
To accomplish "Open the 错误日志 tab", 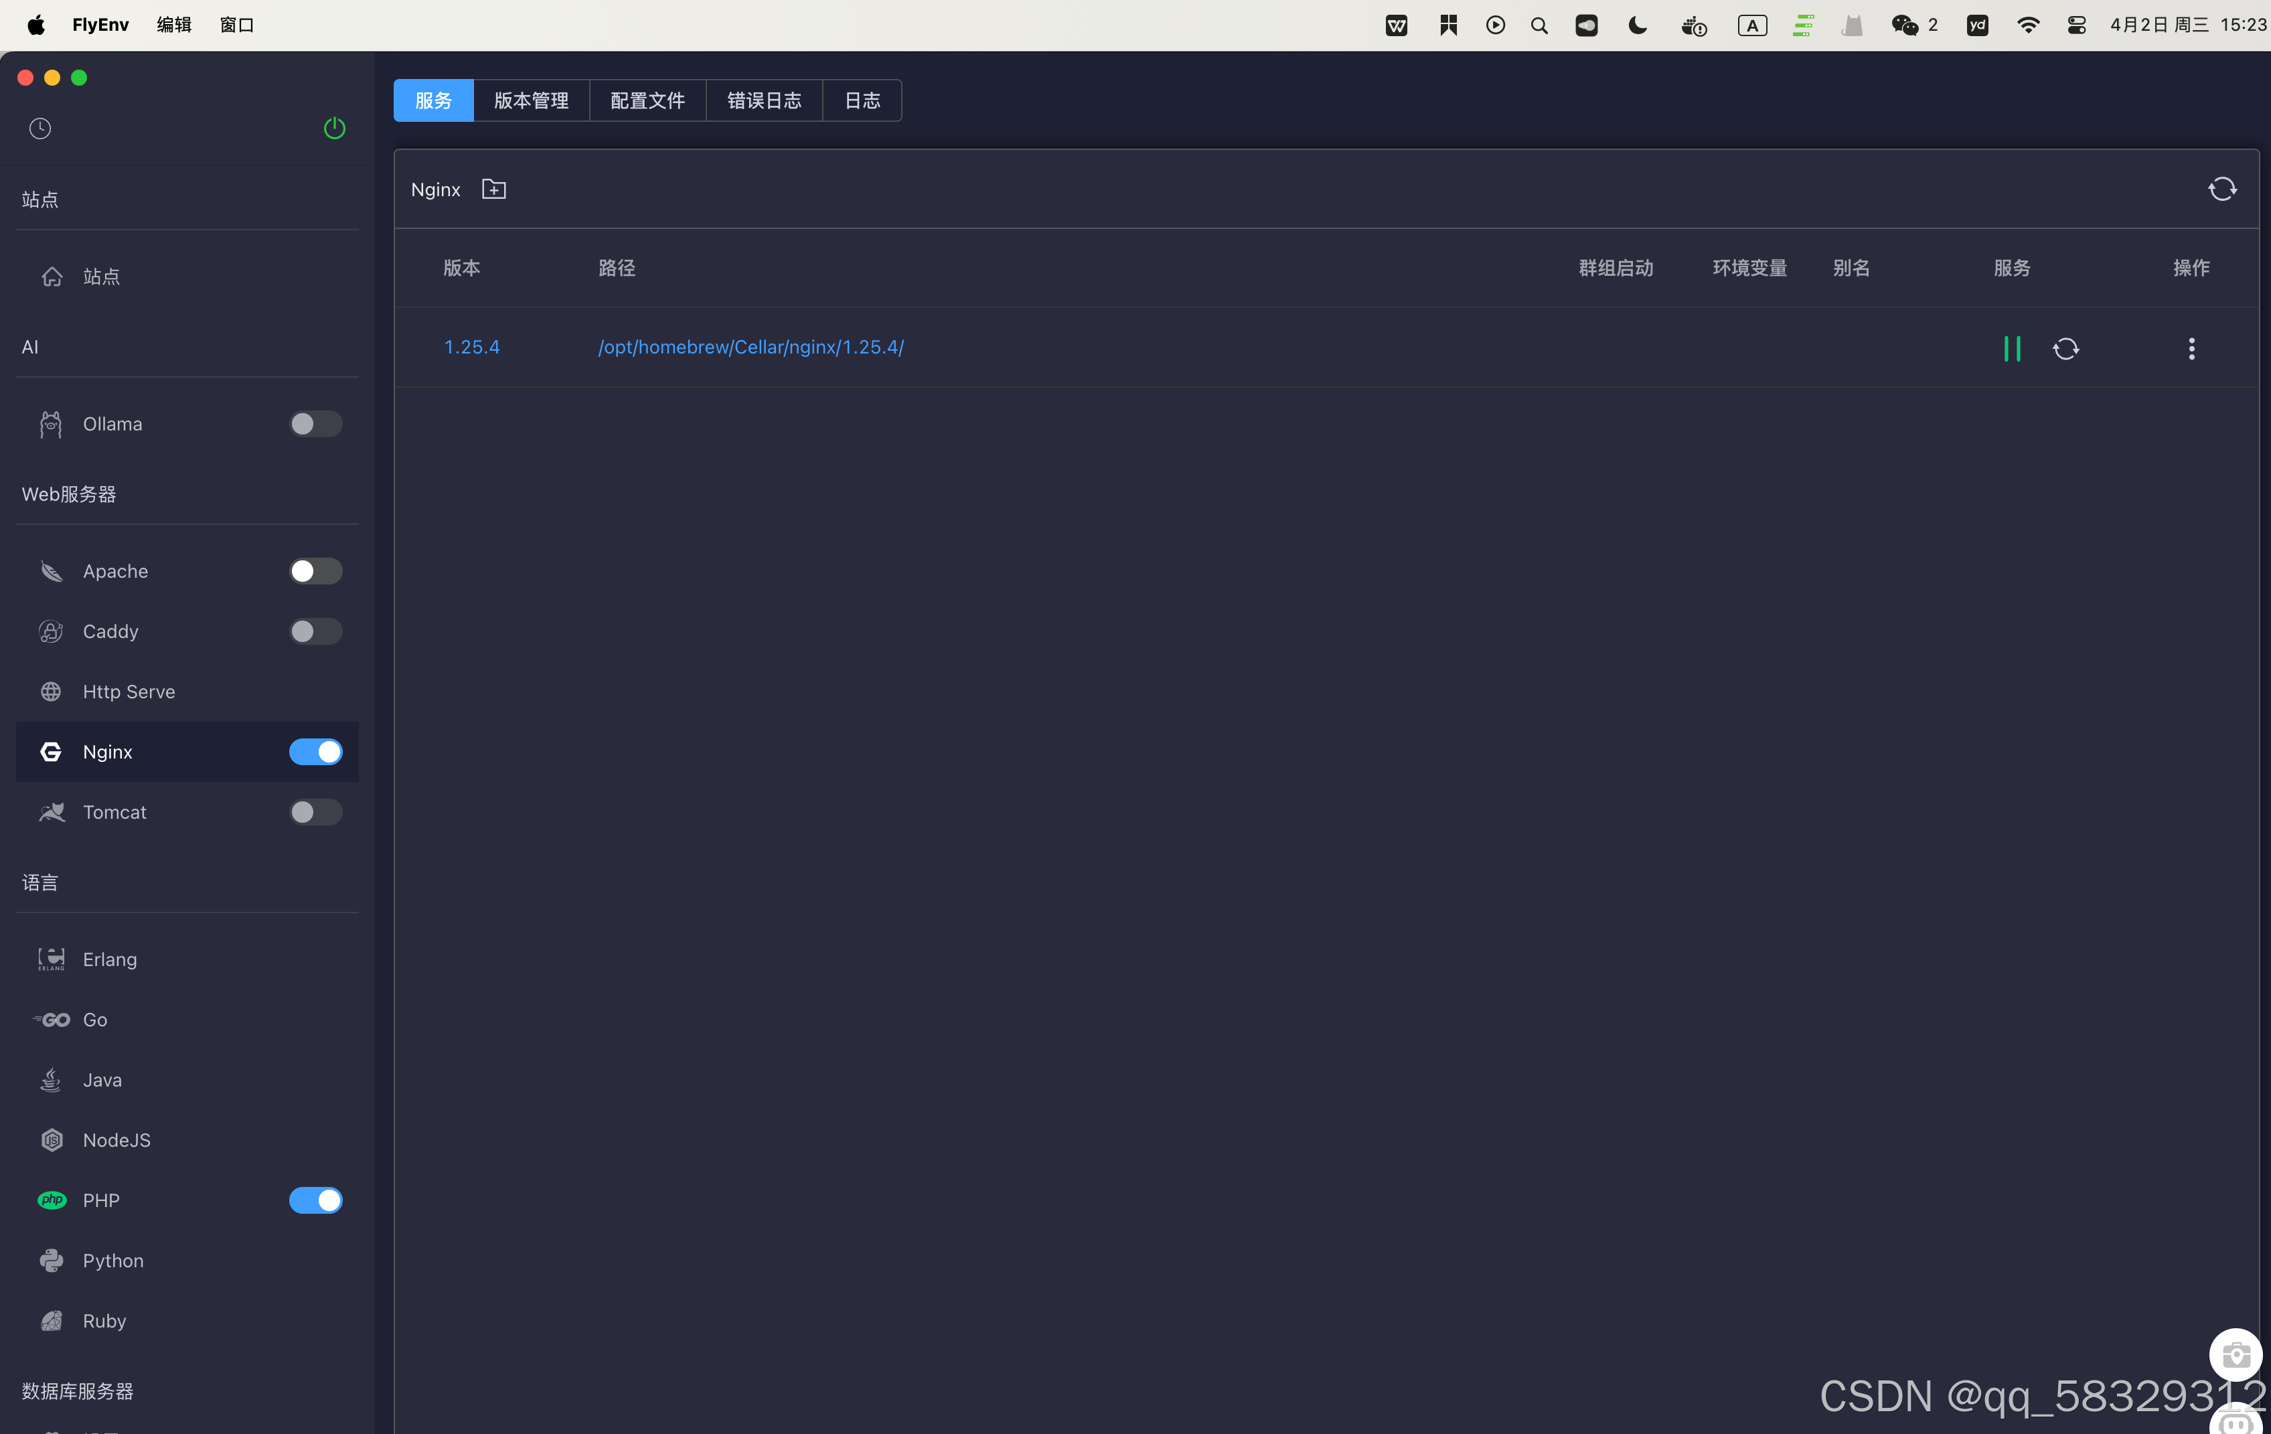I will 764,101.
